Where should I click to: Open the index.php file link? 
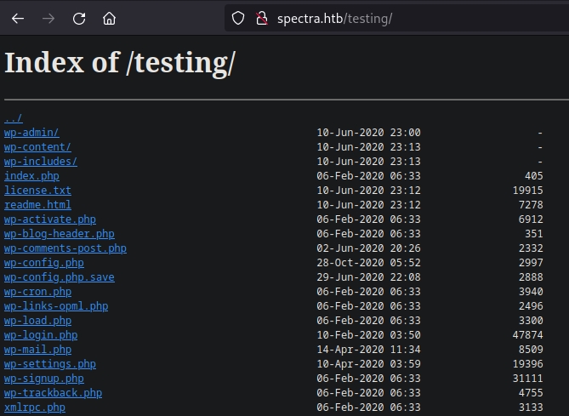click(31, 176)
